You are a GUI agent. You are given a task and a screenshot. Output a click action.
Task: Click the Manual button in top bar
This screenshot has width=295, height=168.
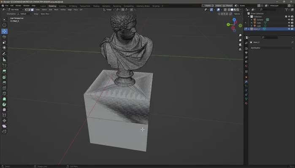pyautogui.click(x=227, y=6)
